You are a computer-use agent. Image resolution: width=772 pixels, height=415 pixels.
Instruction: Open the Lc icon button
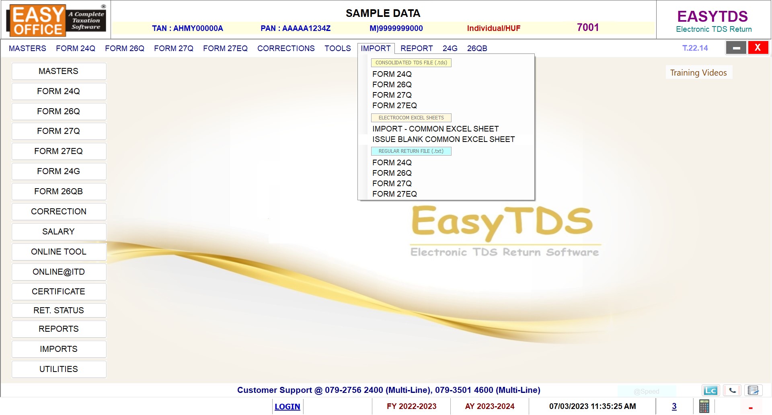click(710, 390)
